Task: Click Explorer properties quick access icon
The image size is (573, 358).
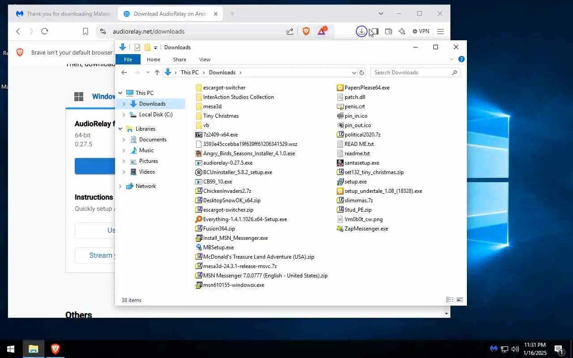Action: 137,47
